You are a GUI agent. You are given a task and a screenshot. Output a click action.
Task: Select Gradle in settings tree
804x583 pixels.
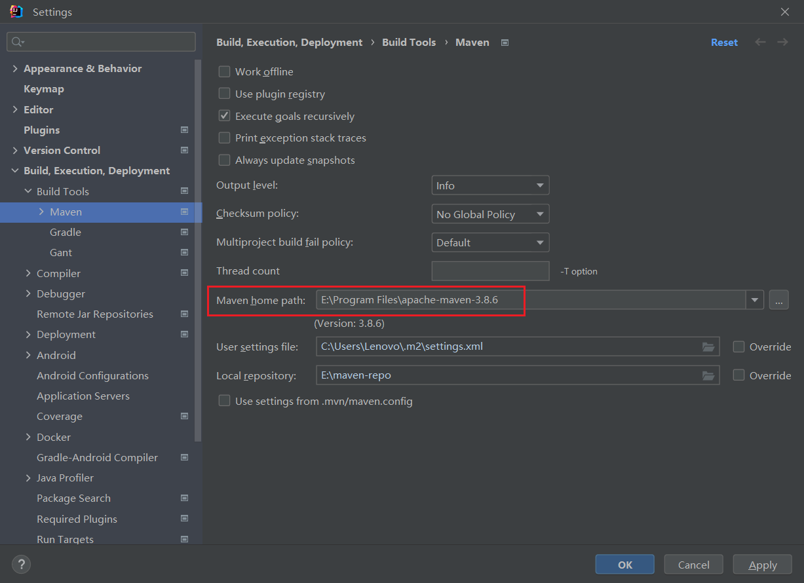coord(66,232)
